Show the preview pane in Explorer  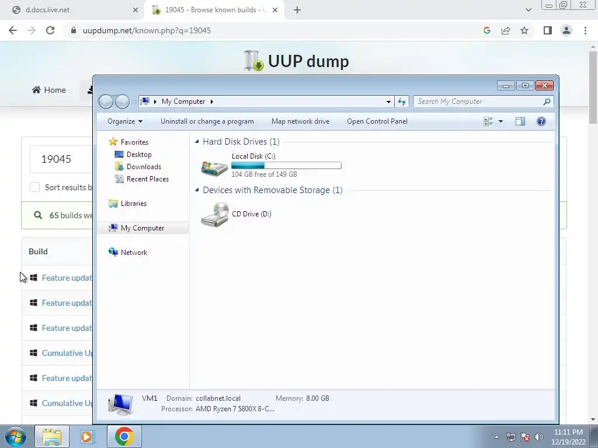coord(520,121)
